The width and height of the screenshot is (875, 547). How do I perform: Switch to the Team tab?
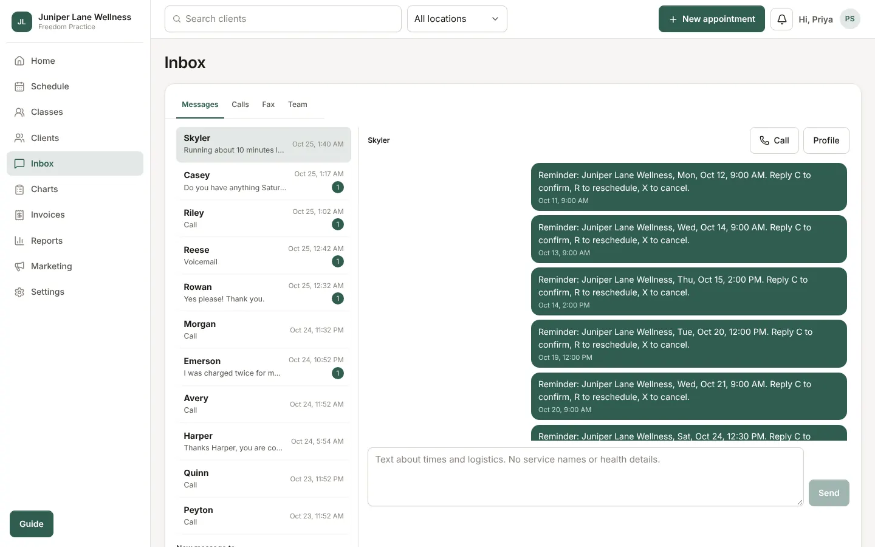click(x=298, y=105)
